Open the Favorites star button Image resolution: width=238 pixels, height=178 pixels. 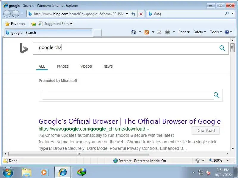tap(15, 24)
